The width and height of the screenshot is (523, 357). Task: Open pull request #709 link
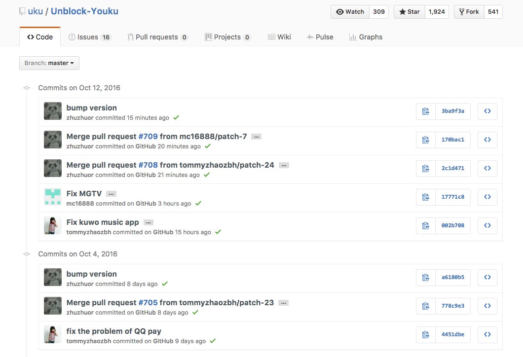pyautogui.click(x=148, y=136)
